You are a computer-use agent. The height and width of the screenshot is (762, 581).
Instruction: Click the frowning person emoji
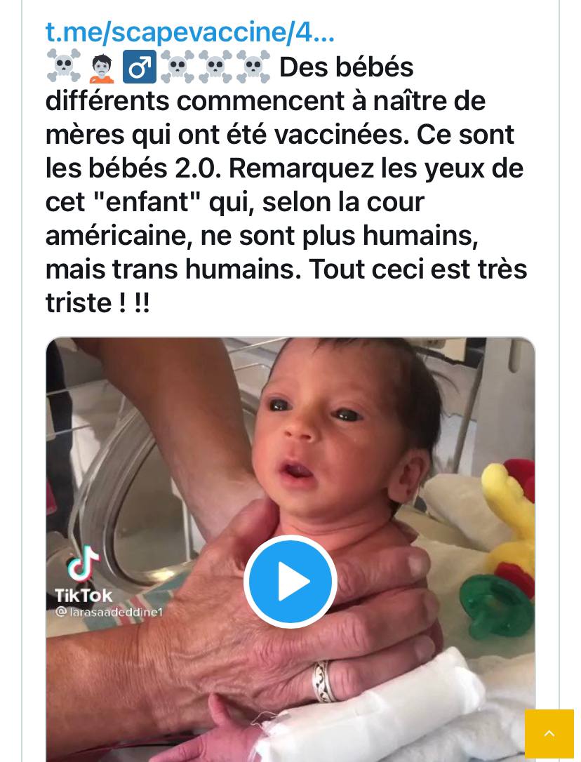(102, 67)
